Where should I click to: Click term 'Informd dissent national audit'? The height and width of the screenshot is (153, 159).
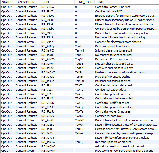[114, 50]
